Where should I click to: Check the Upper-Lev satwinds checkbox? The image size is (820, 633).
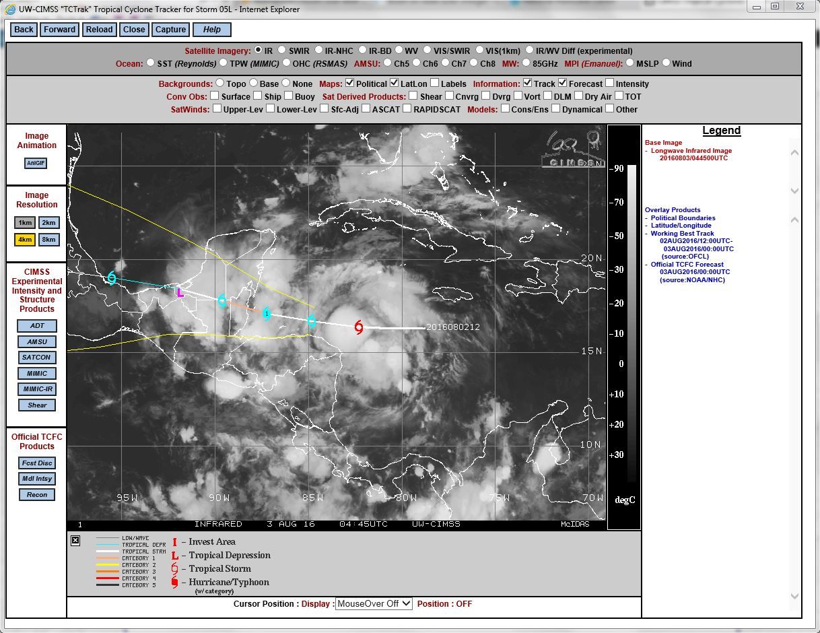[x=217, y=108]
